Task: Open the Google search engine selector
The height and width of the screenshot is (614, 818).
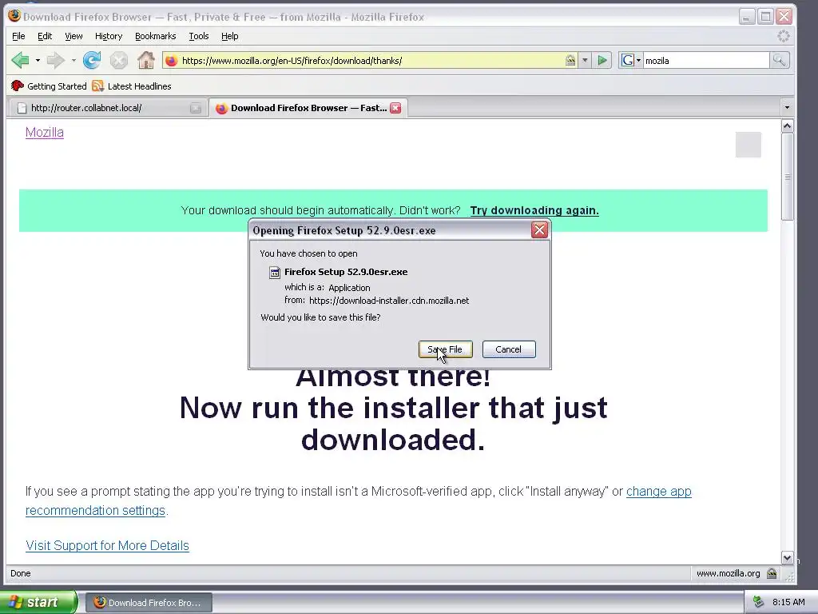Action: 631,61
